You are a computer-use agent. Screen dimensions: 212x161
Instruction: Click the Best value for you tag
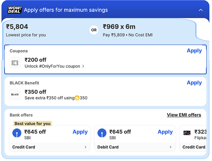pyautogui.click(x=33, y=123)
